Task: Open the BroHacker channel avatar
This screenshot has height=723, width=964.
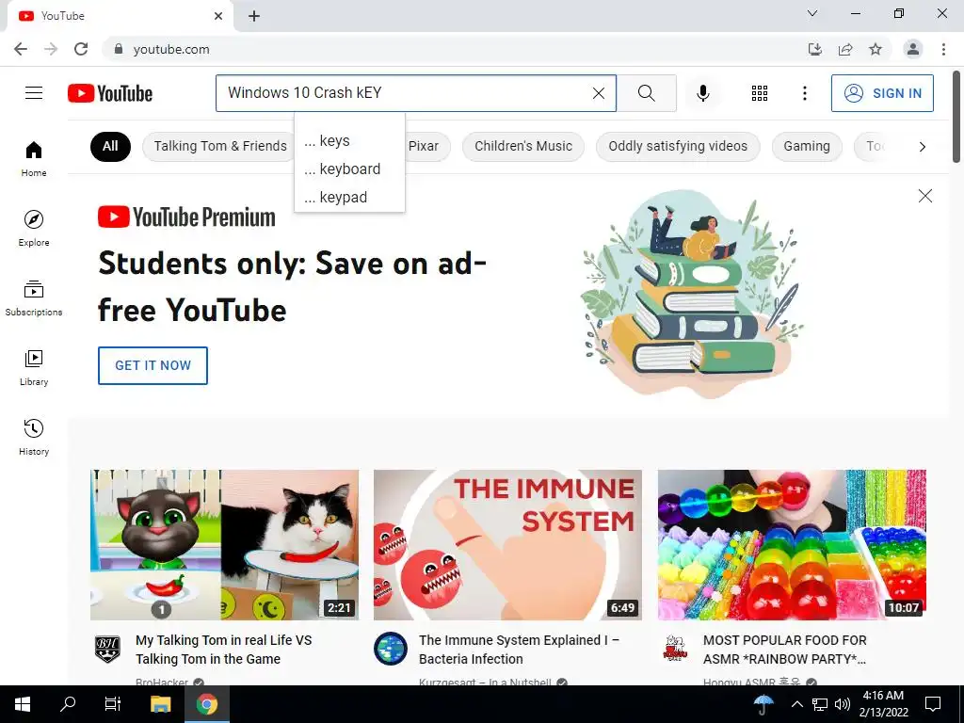Action: [107, 649]
